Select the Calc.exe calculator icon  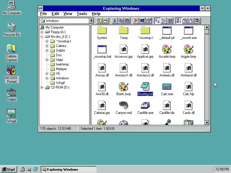coord(167,86)
